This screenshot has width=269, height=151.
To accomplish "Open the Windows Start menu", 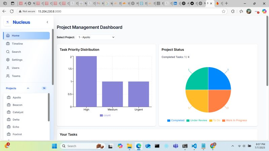I will coord(54,146).
